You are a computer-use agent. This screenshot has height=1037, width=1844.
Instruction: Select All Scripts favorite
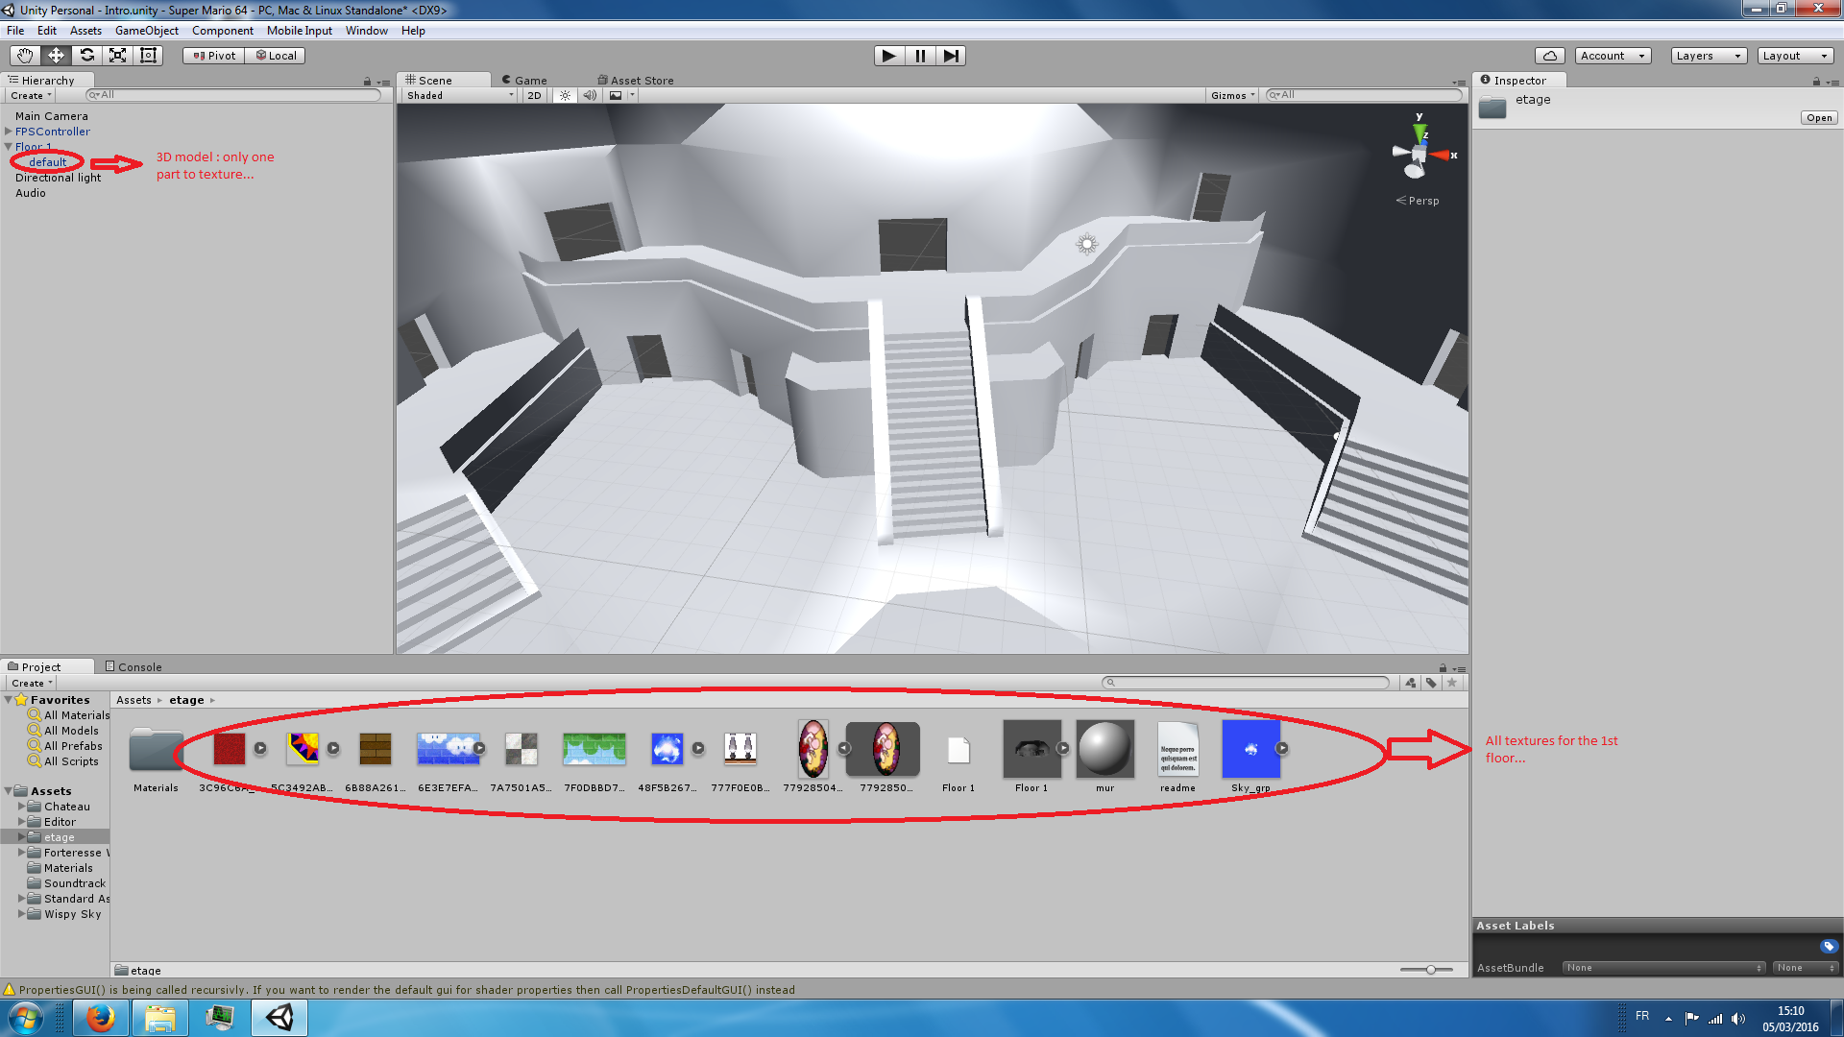[x=63, y=761]
